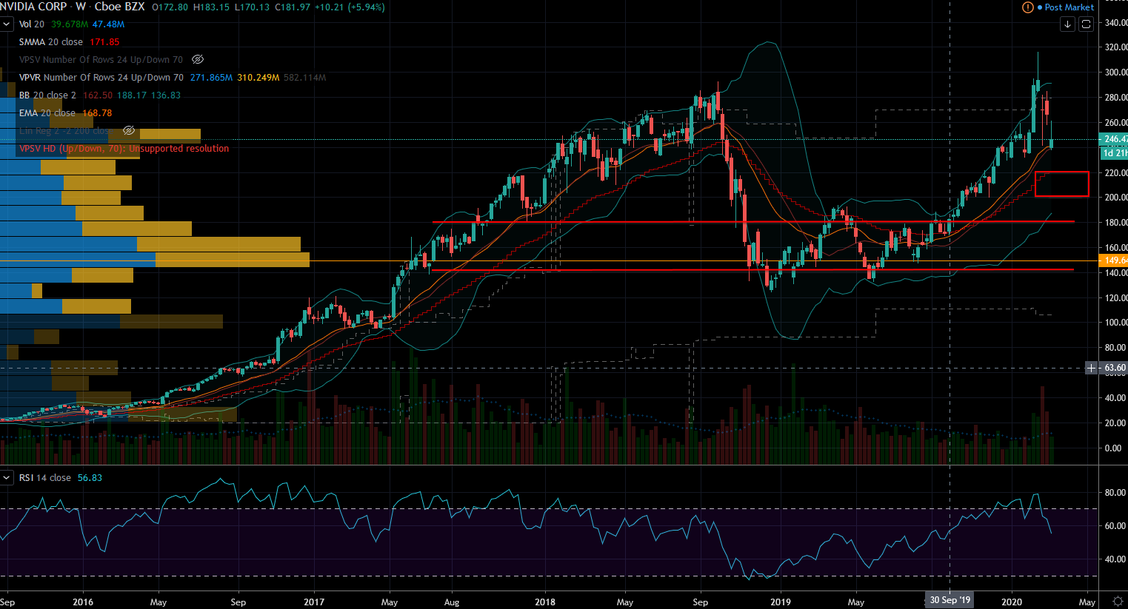The height and width of the screenshot is (609, 1128).
Task: Click the RSI value 56.83
Action: [x=90, y=478]
